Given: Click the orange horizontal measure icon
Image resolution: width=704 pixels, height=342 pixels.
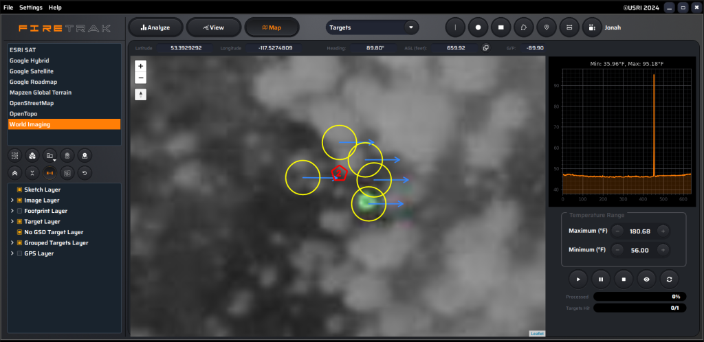Looking at the screenshot, I should tap(49, 172).
